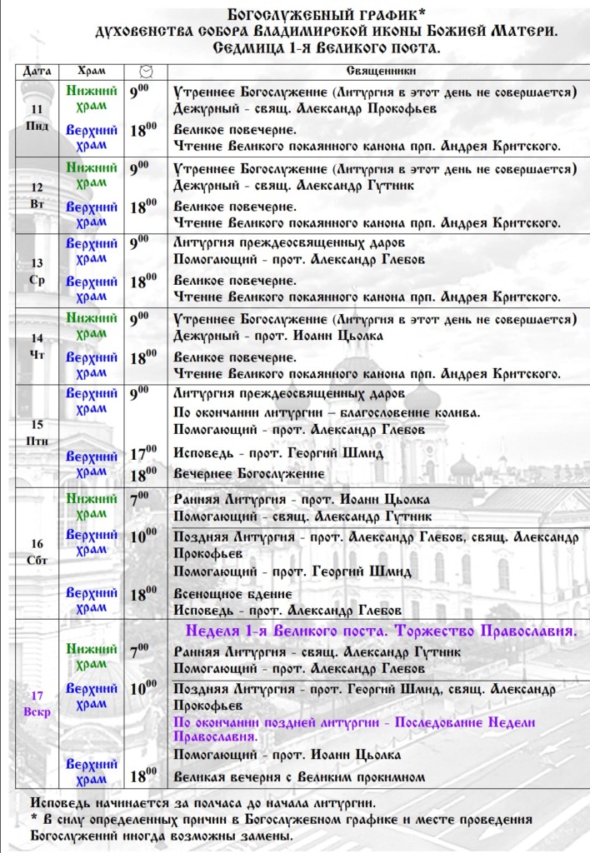The height and width of the screenshot is (853, 590).
Task: Click "Дежурный - свящ. Александр Прокофьев"
Action: tap(305, 108)
